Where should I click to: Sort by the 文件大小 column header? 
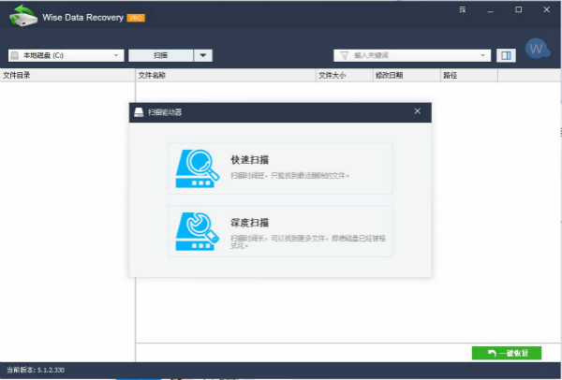coord(333,74)
